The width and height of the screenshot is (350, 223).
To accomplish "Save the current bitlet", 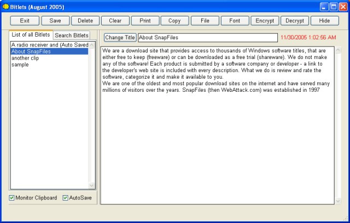I will click(x=55, y=21).
